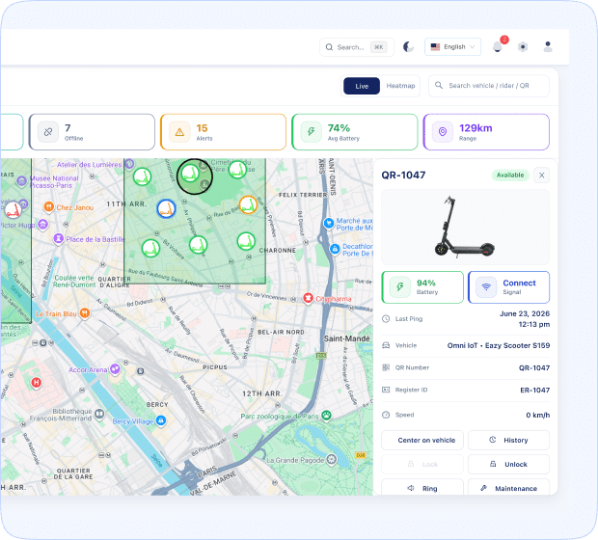Click the Place de la Bastille pin
This screenshot has height=540, width=598.
[58, 239]
